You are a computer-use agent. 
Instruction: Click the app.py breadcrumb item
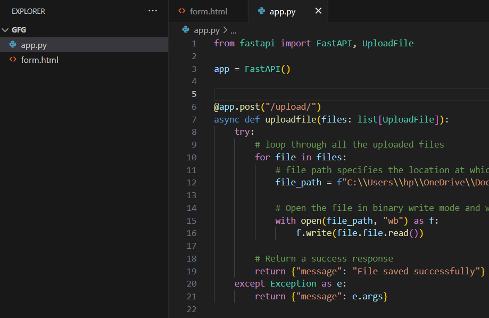207,30
